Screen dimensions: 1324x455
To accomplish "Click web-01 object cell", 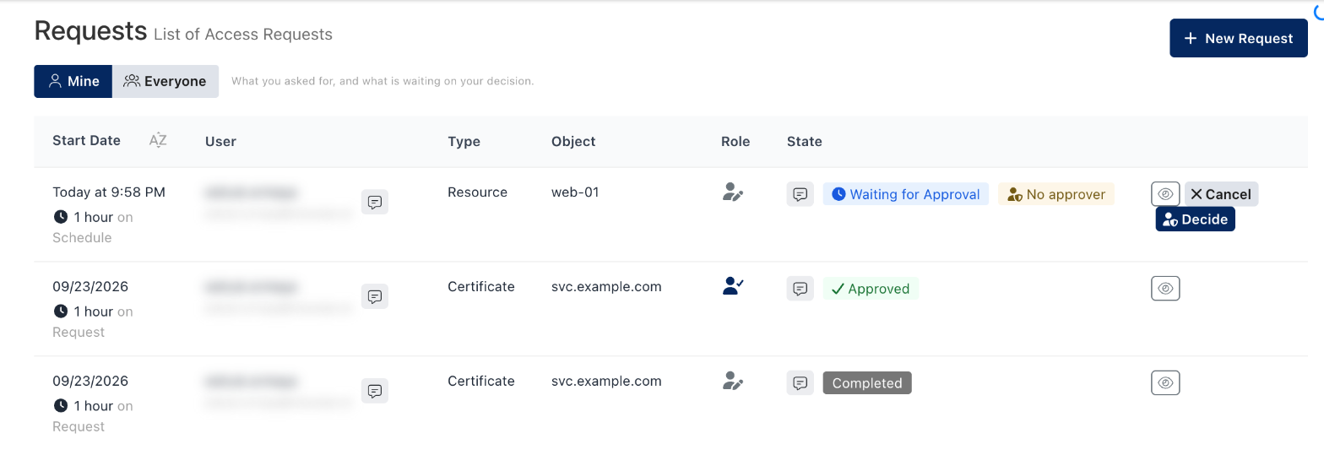I will [575, 192].
